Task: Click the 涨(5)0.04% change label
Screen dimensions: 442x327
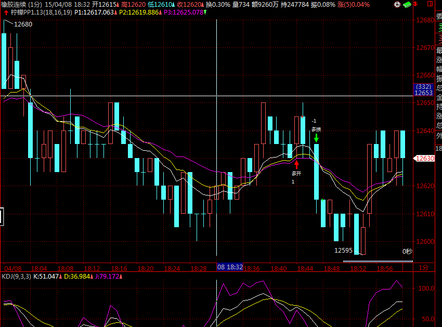Action: tap(354, 4)
